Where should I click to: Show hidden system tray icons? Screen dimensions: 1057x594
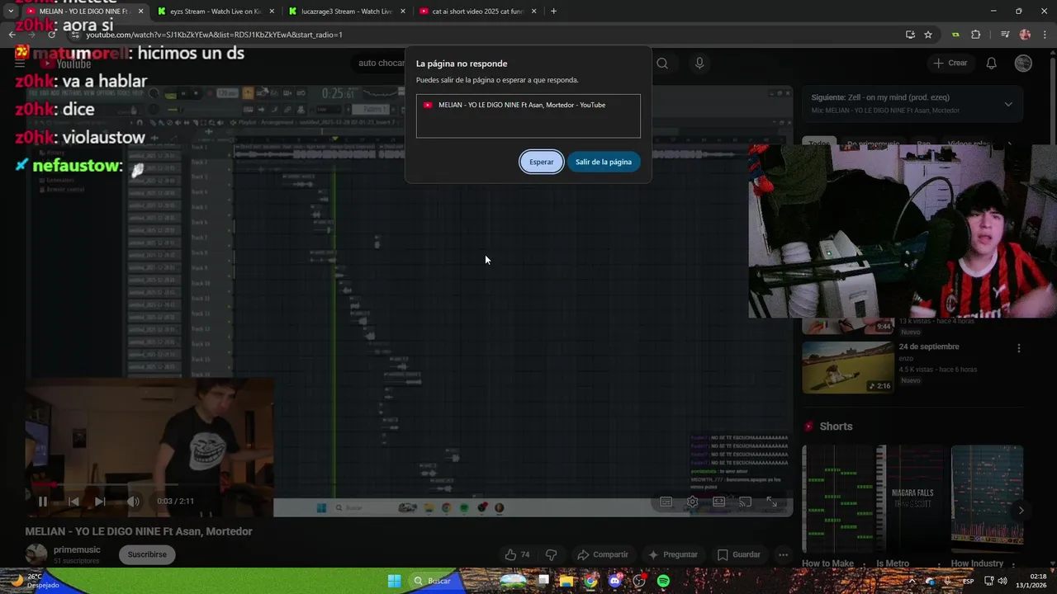[x=912, y=581]
